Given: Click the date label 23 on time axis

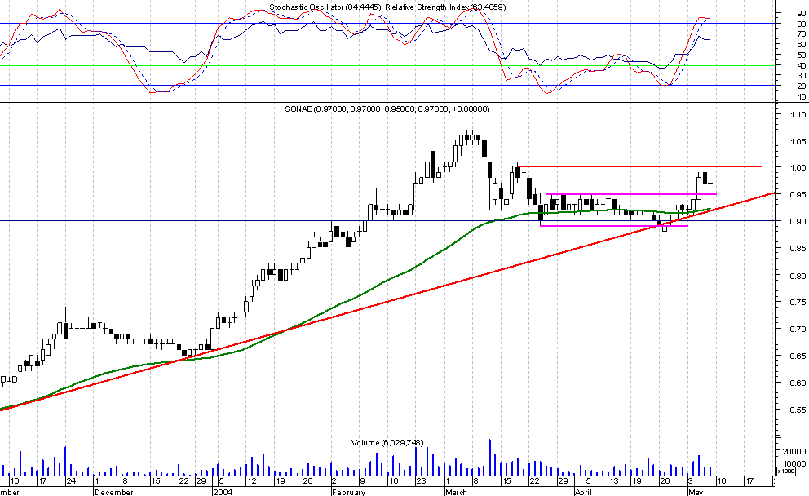Looking at the screenshot, I should [421, 481].
